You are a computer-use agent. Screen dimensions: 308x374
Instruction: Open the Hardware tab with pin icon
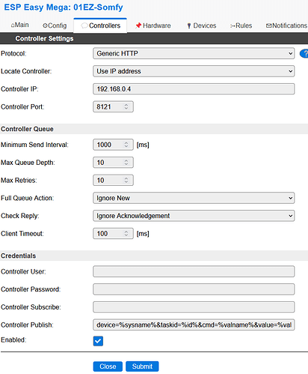153,25
